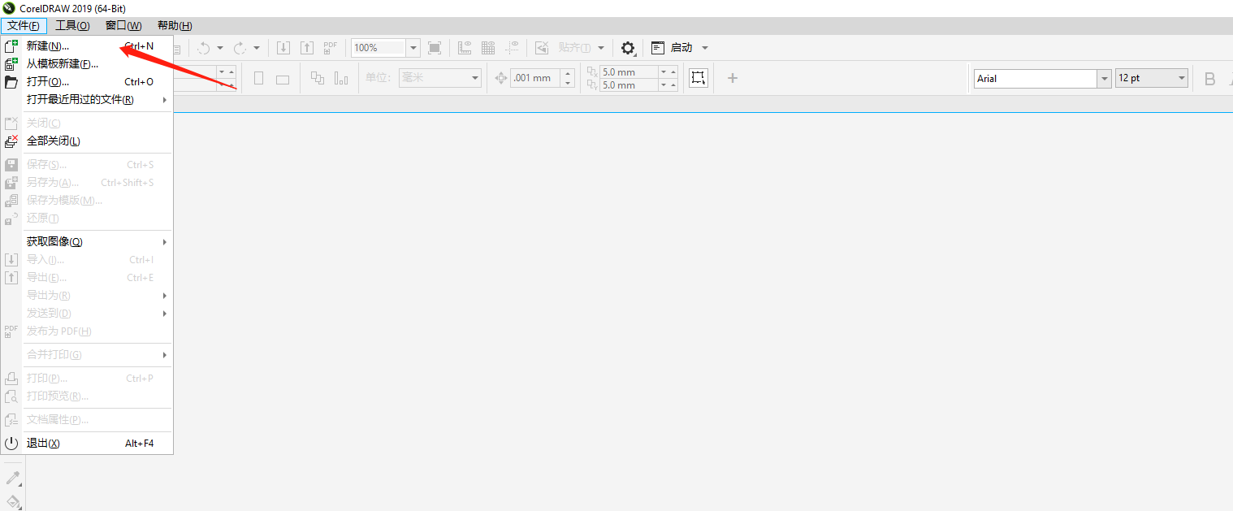Click 退出(X) to exit CorelDRAW
The height and width of the screenshot is (511, 1233).
45,443
